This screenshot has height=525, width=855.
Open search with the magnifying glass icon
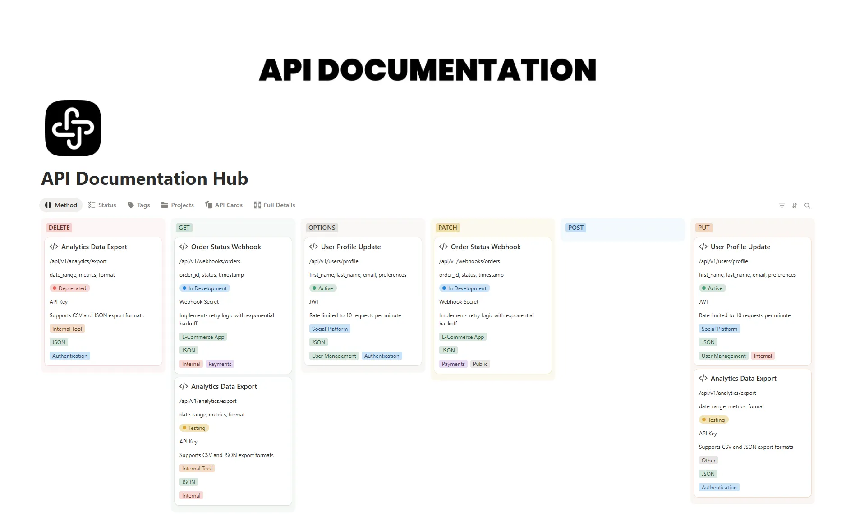coord(807,205)
